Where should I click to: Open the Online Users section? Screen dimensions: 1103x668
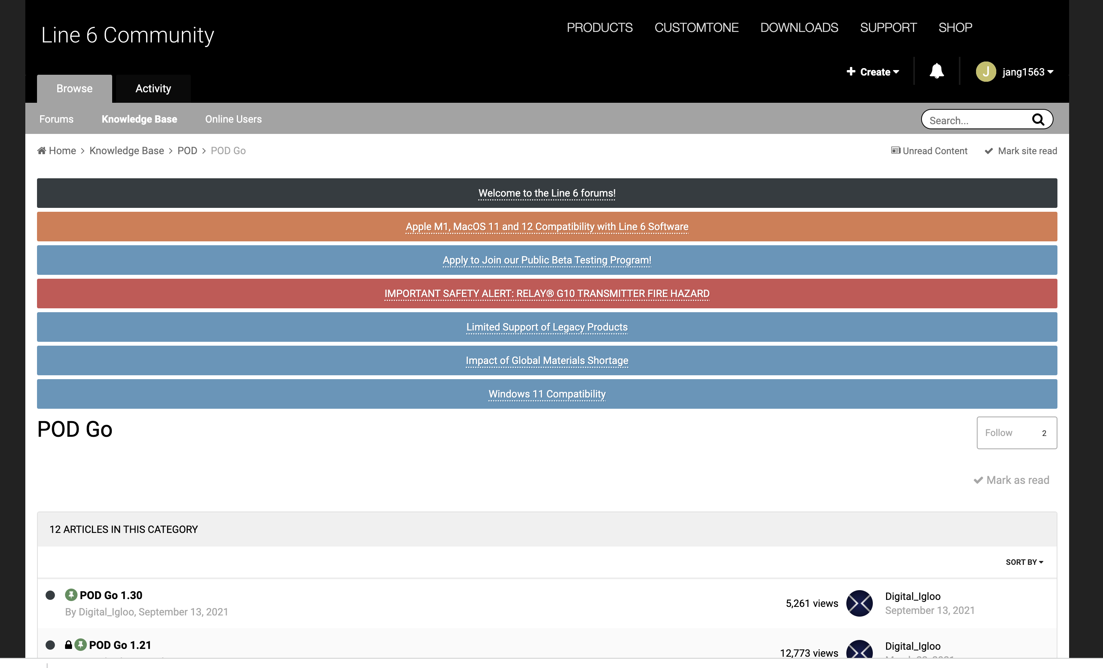[233, 119]
